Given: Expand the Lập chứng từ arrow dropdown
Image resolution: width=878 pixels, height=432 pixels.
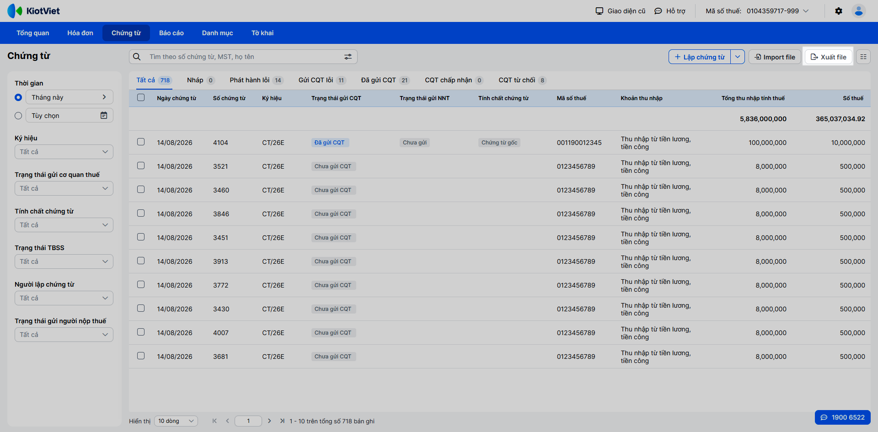Looking at the screenshot, I should pos(738,57).
